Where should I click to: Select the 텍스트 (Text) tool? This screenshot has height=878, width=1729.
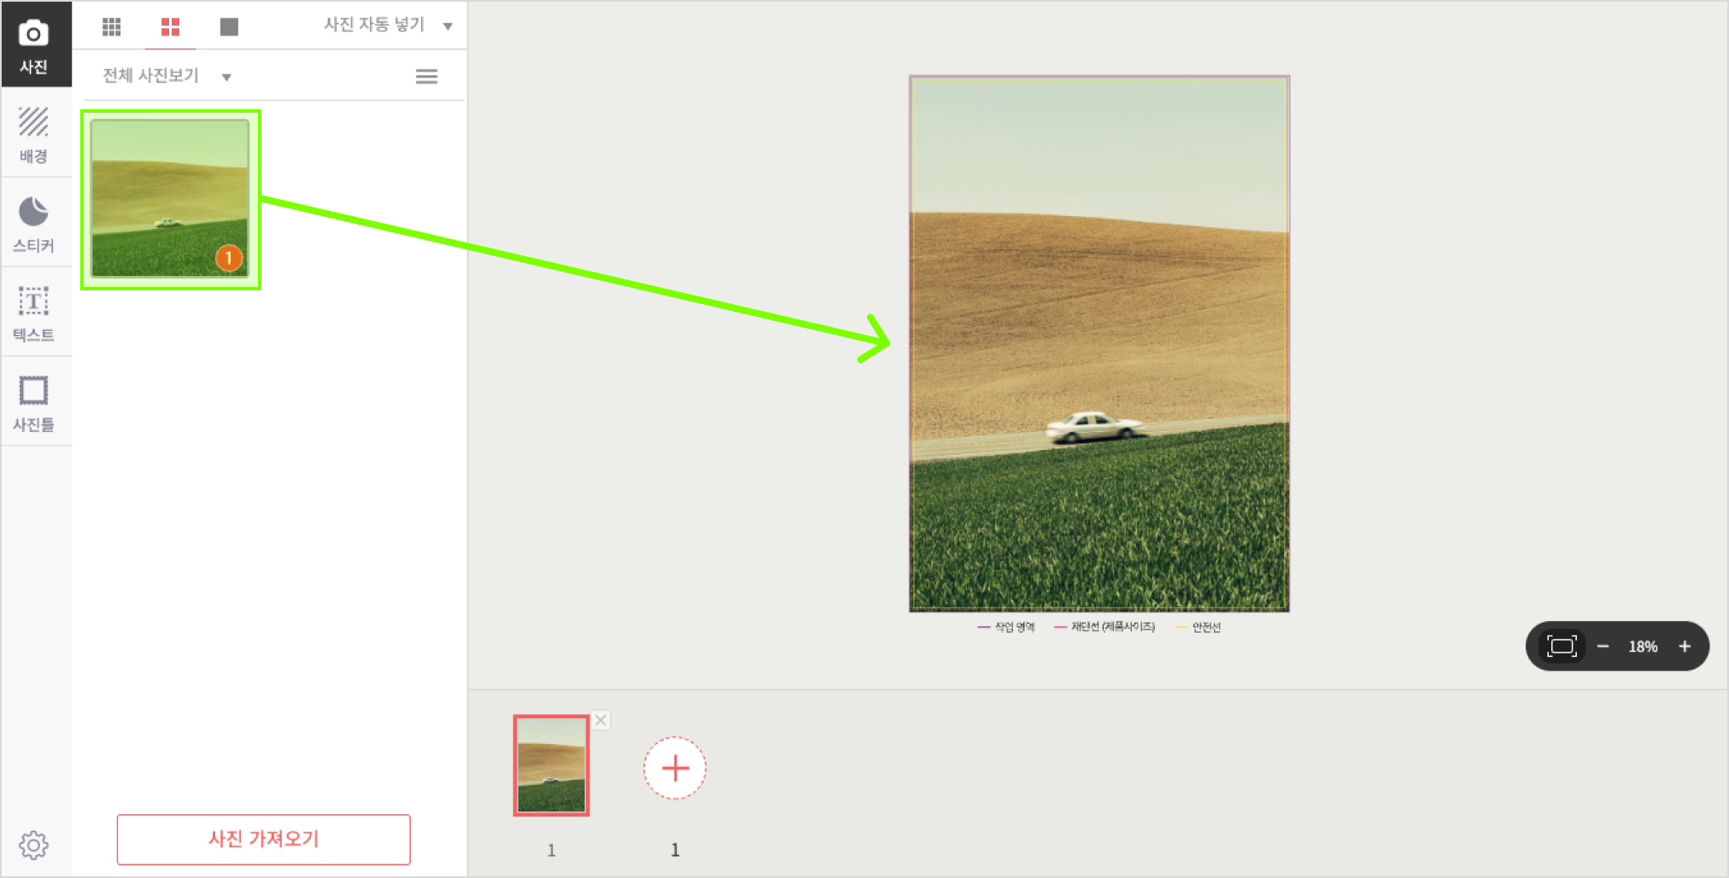(34, 313)
